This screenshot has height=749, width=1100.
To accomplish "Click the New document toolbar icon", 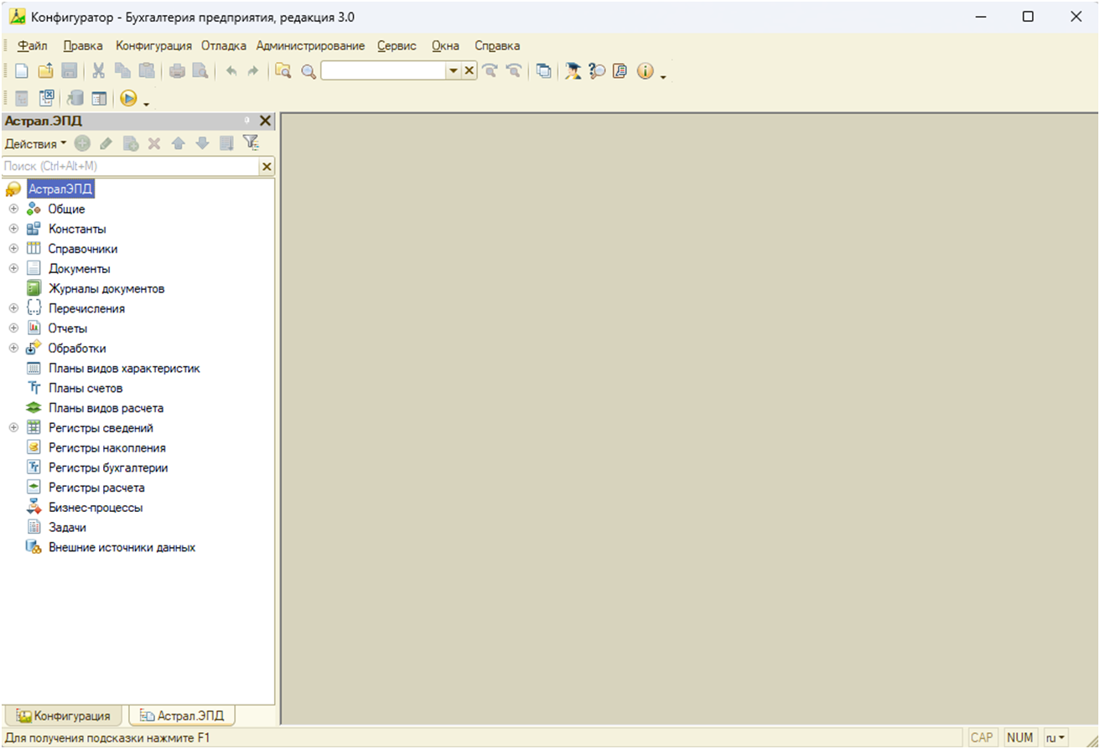I will pos(22,72).
